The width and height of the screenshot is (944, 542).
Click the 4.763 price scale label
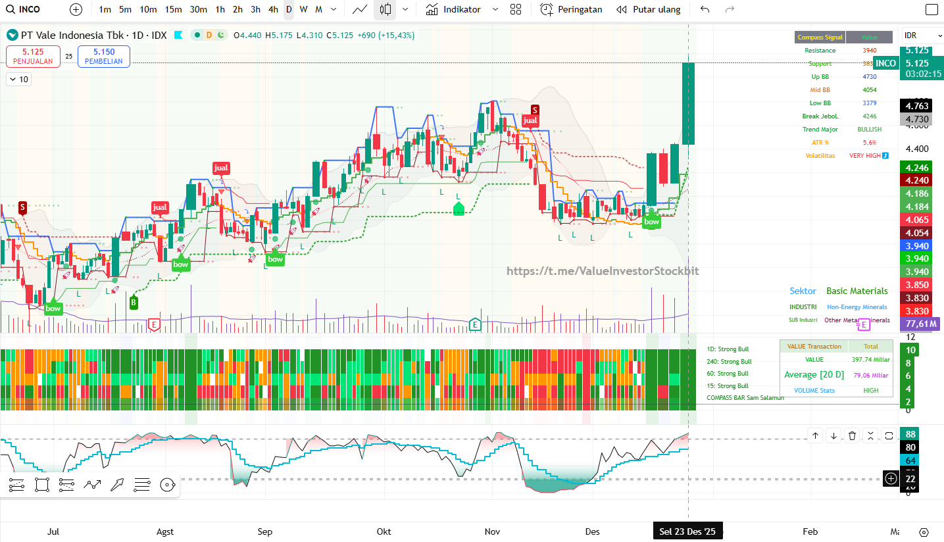(917, 106)
